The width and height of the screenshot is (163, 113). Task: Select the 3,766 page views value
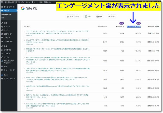[x=105, y=33]
